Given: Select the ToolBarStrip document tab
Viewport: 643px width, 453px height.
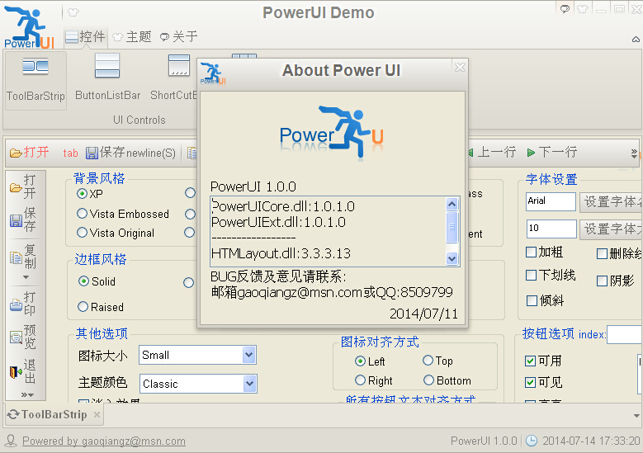Looking at the screenshot, I should pyautogui.click(x=54, y=414).
